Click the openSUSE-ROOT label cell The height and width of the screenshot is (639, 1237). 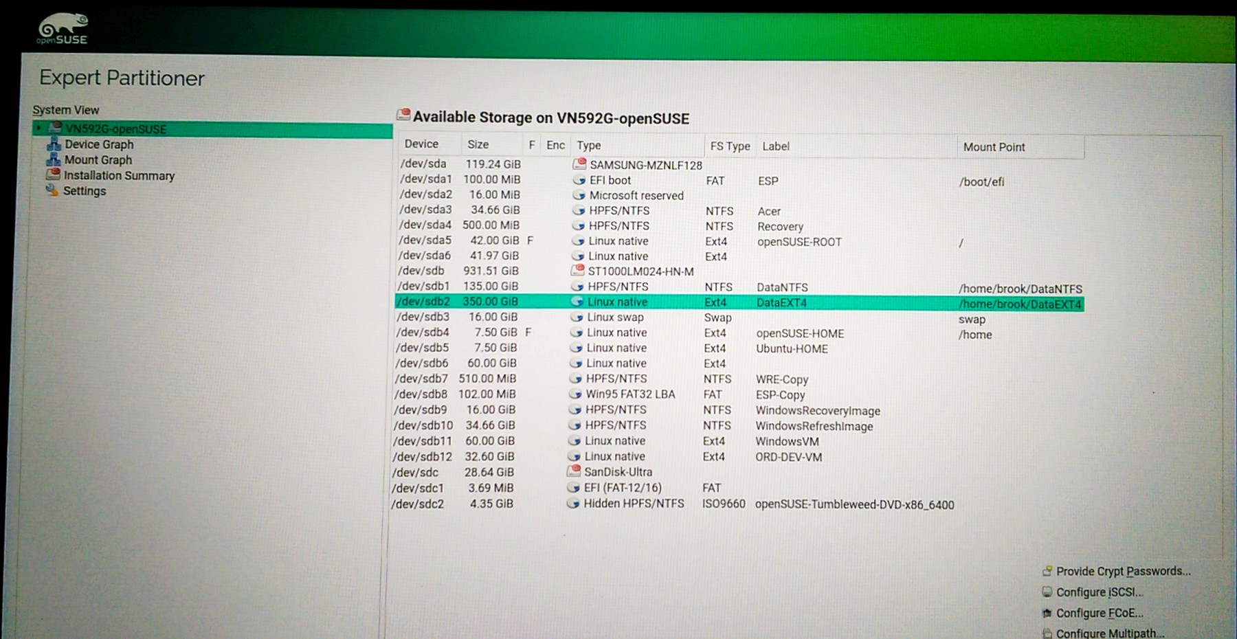(799, 242)
